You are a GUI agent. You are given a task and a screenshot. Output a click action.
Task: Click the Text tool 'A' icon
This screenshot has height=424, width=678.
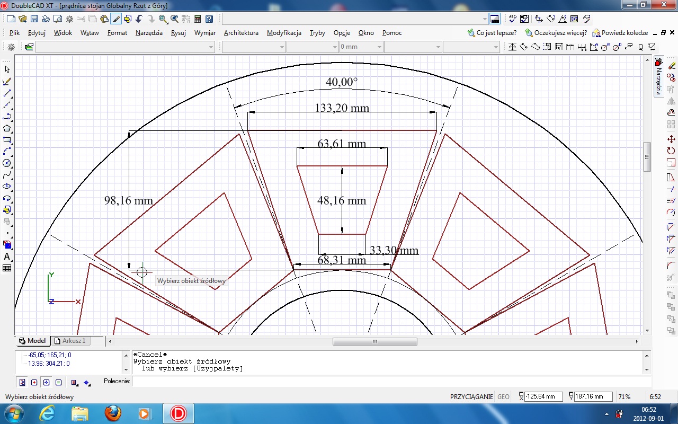[x=7, y=257]
